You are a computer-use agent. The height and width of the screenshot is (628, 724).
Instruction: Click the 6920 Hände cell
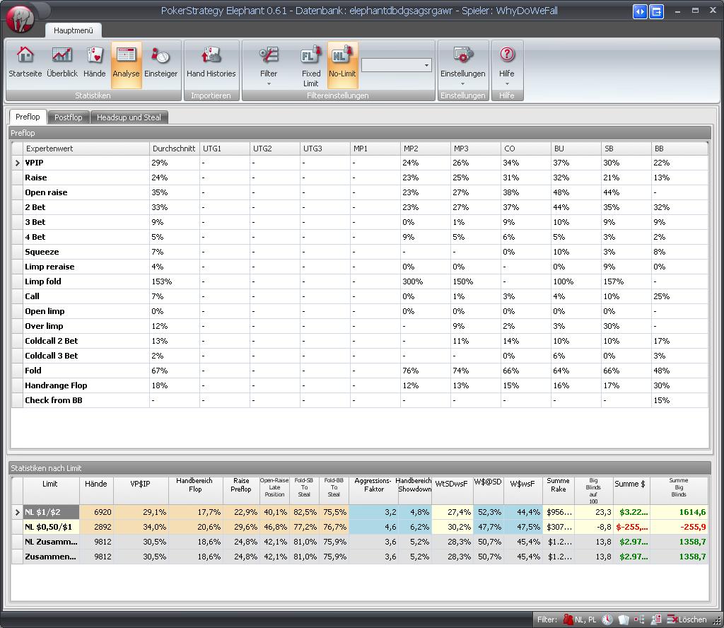(x=96, y=512)
